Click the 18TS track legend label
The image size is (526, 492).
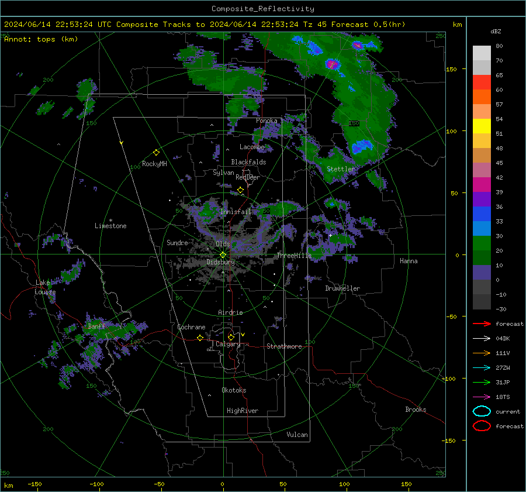pos(503,397)
